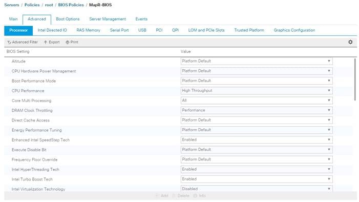Click the Execute Disable Bit label
The width and height of the screenshot is (359, 202).
[x=29, y=150]
